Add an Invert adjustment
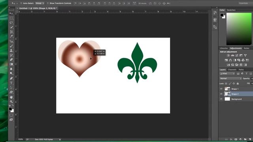Viewport: 253px width, 142px height. click(x=228, y=65)
